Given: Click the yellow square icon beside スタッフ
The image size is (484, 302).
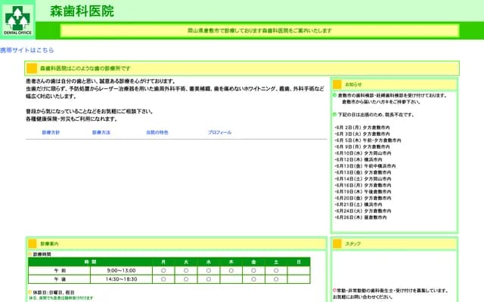Looking at the screenshot, I should [337, 244].
